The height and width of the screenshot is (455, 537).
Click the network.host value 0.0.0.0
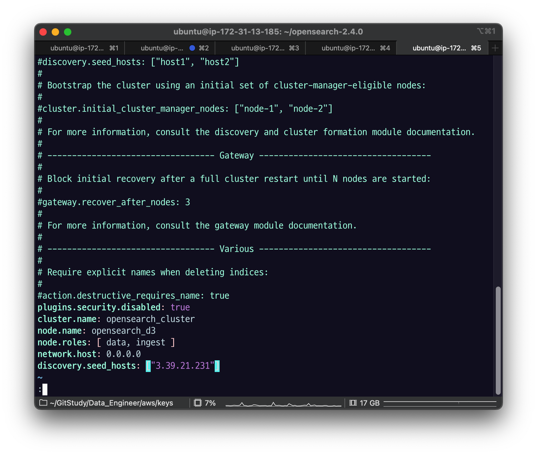click(124, 354)
